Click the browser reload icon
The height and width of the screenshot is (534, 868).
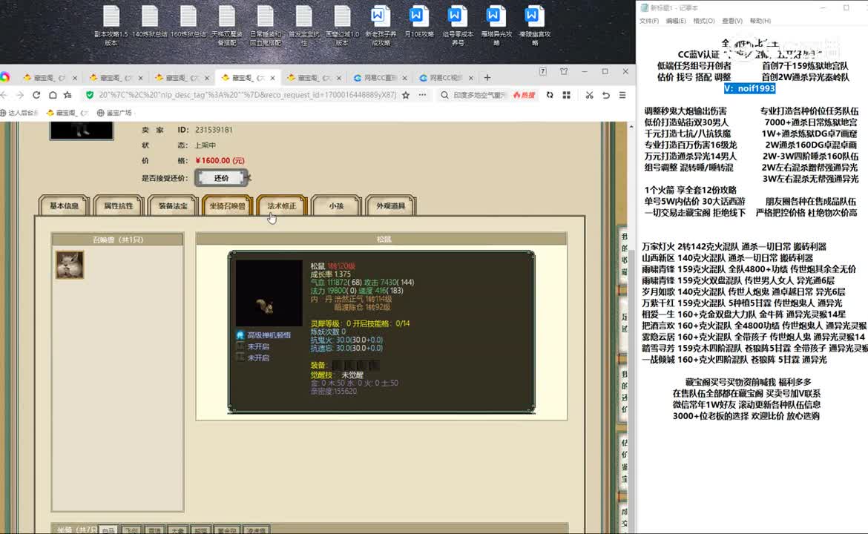click(x=36, y=95)
